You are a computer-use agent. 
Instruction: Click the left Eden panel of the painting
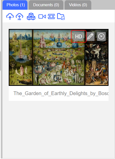tap(21, 57)
